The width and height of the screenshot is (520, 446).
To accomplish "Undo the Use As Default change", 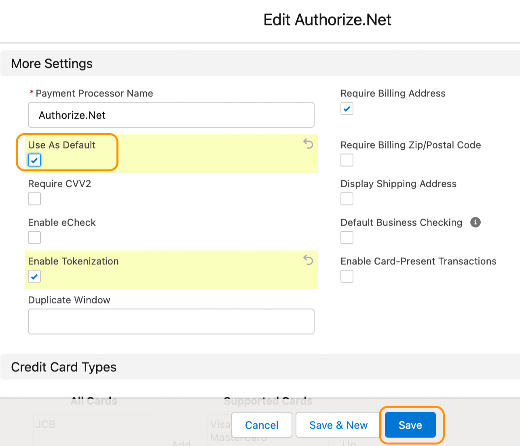I will pos(308,144).
